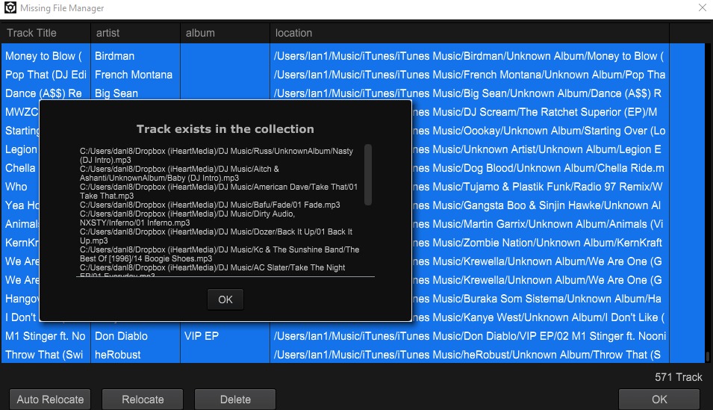713x410 pixels.
Task: Click the Dog Blood Chella Ride location
Action: (538, 168)
